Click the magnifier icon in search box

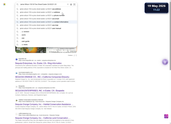pos(17,4)
